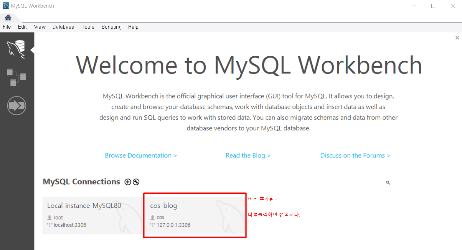
Task: Click the MySQL Workbench title bar icon
Action: pyautogui.click(x=6, y=6)
